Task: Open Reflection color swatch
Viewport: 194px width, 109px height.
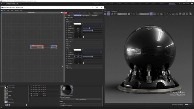Action: [x=77, y=24]
